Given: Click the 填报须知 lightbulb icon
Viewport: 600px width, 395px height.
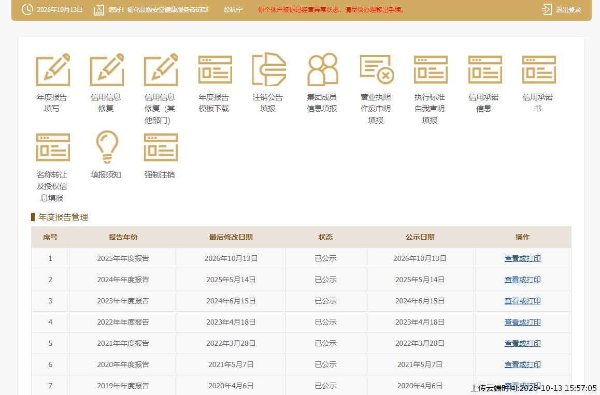Looking at the screenshot, I should 107,147.
